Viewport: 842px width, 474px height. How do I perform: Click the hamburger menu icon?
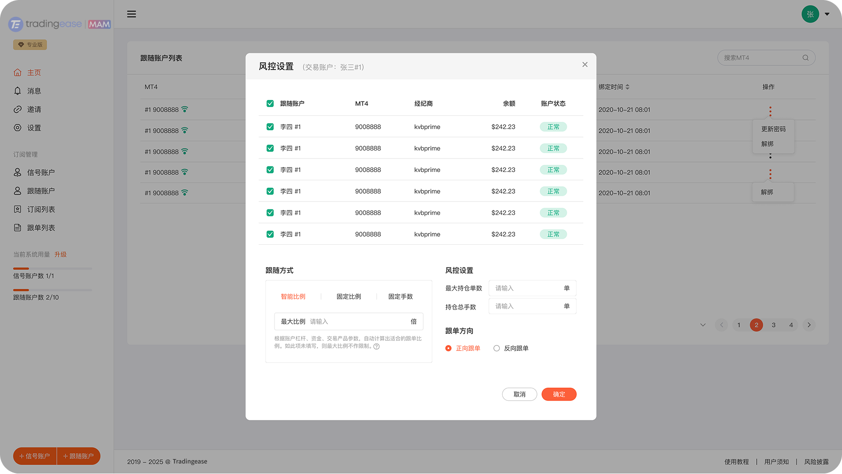(131, 14)
